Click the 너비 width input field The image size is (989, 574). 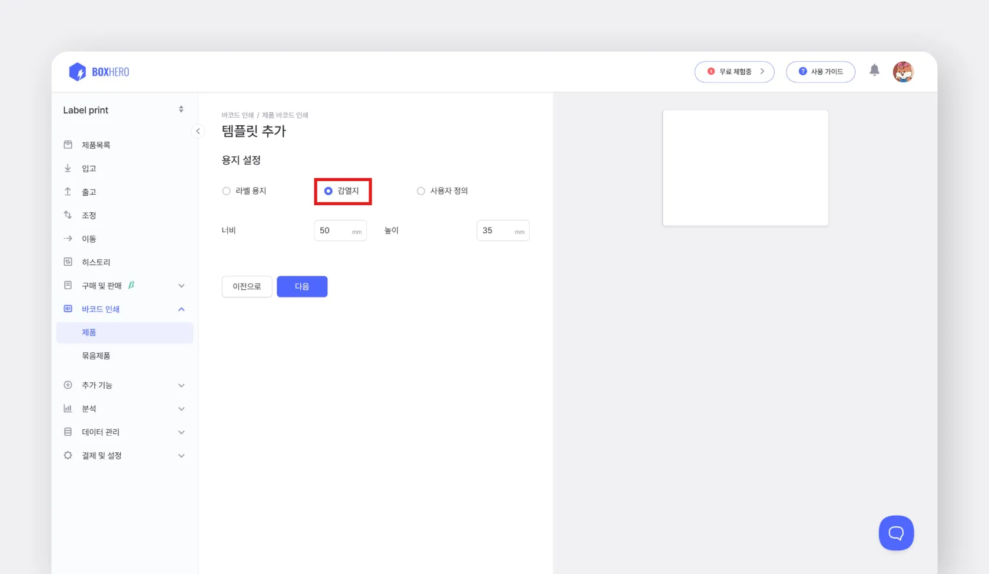(340, 230)
